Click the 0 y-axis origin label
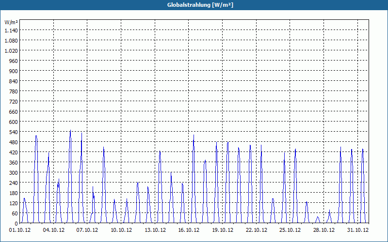The width and height of the screenshot is (388, 242). (16, 224)
